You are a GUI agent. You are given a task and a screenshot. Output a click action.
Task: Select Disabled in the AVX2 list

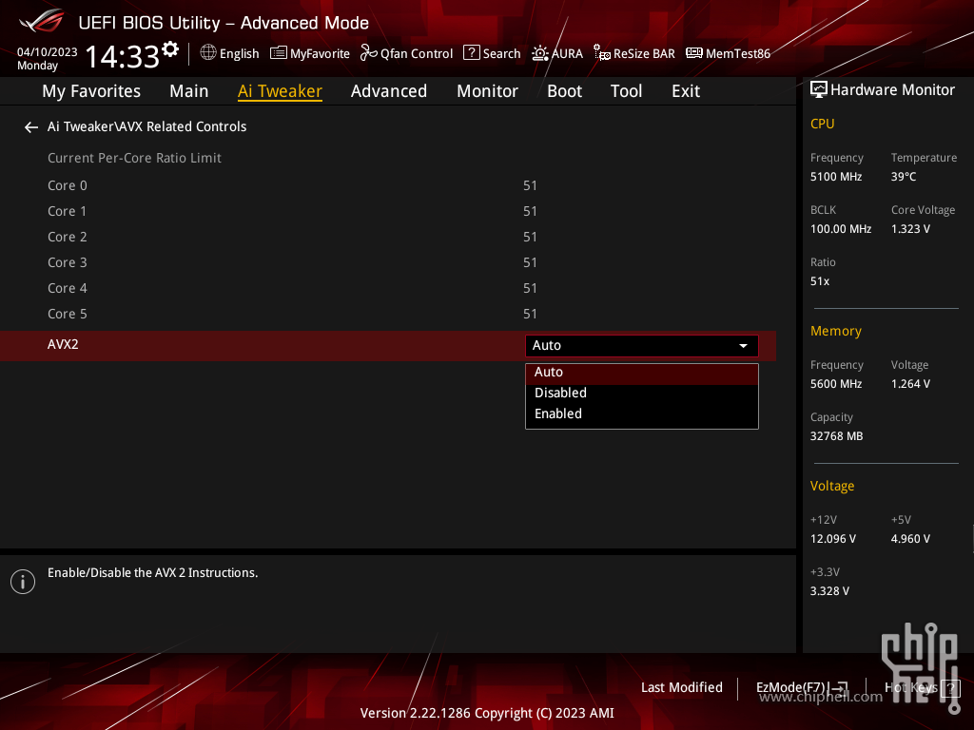[x=642, y=393]
